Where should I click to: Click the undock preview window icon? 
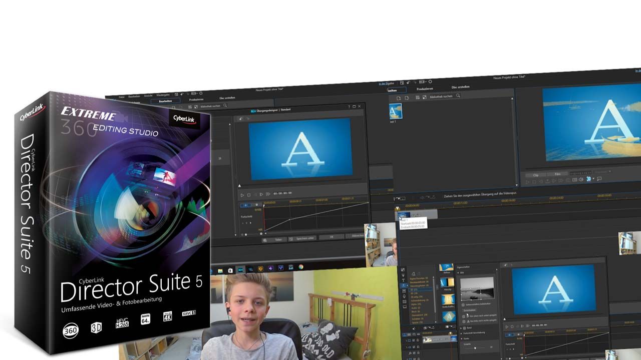[x=599, y=179]
